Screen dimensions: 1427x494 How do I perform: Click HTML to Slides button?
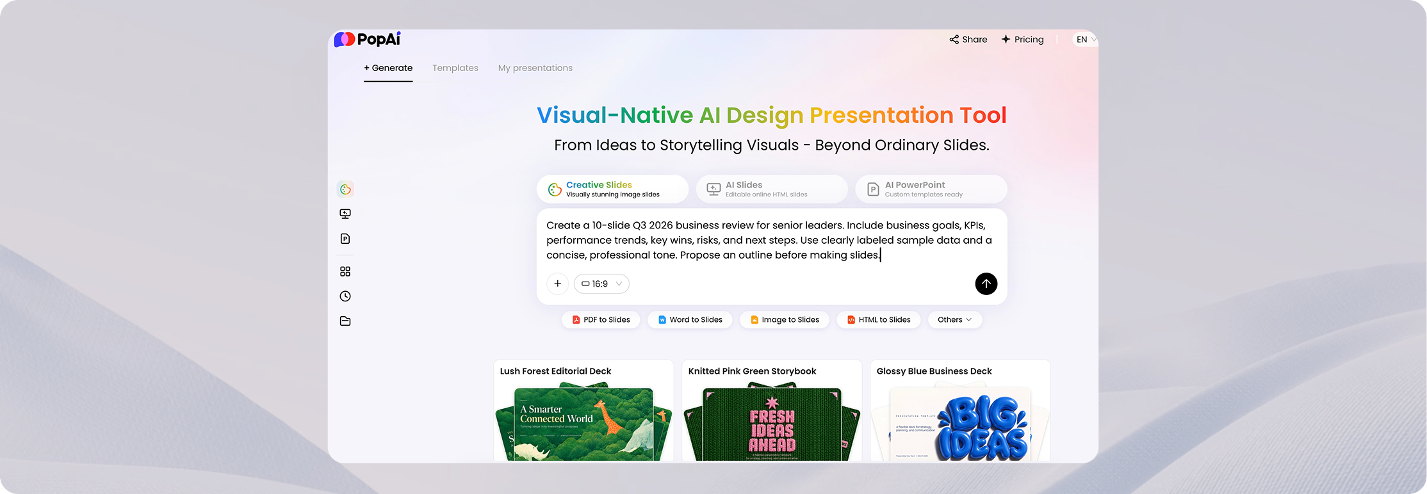[x=879, y=320]
